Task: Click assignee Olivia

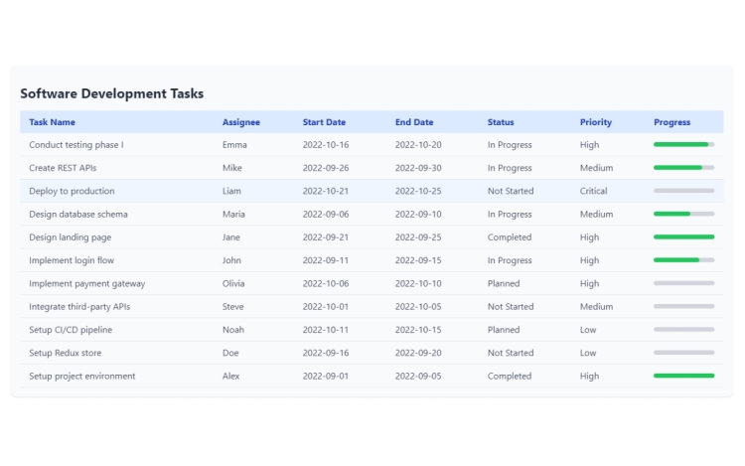Action: click(x=233, y=283)
